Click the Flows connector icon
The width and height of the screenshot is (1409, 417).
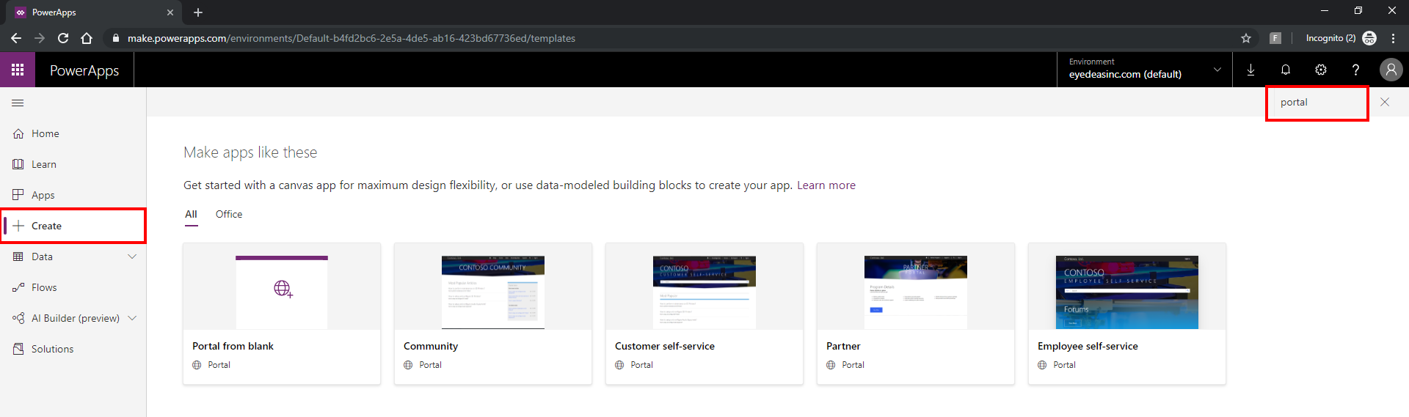point(18,287)
